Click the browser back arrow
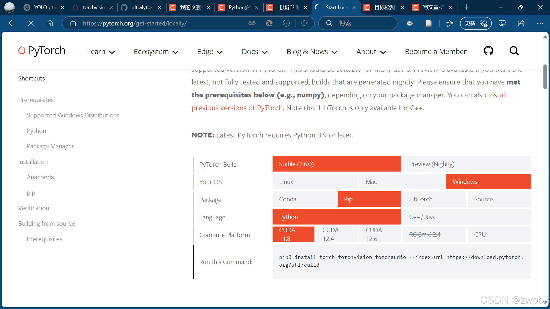 coord(12,23)
